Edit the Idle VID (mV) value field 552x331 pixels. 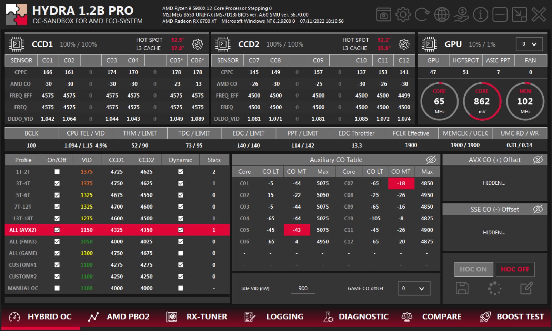click(303, 288)
